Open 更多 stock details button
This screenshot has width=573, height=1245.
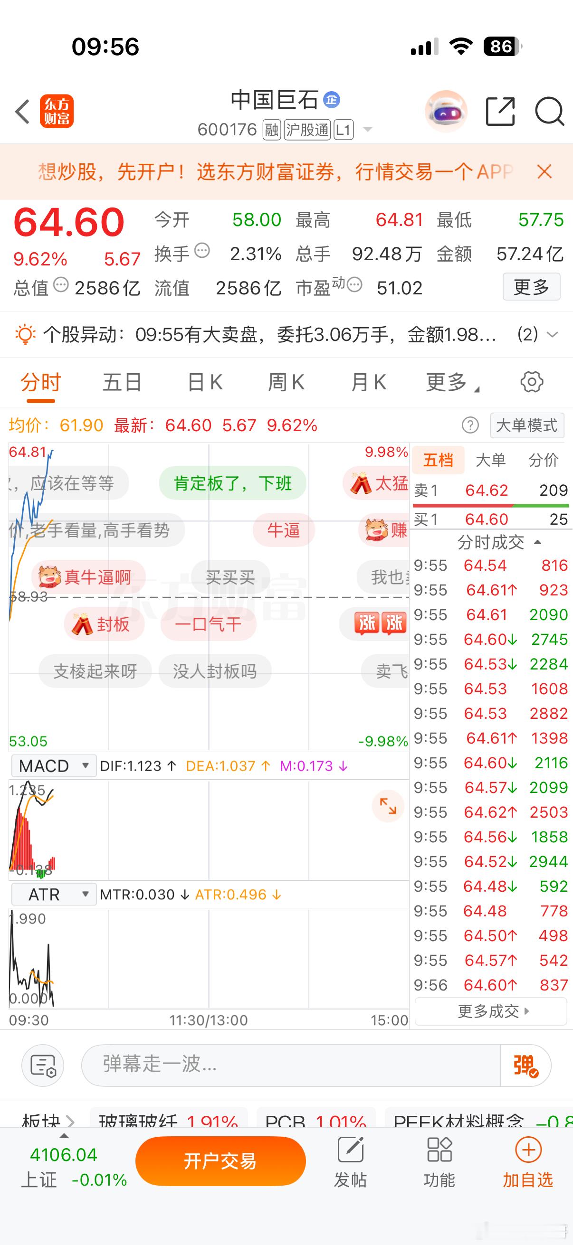click(531, 287)
